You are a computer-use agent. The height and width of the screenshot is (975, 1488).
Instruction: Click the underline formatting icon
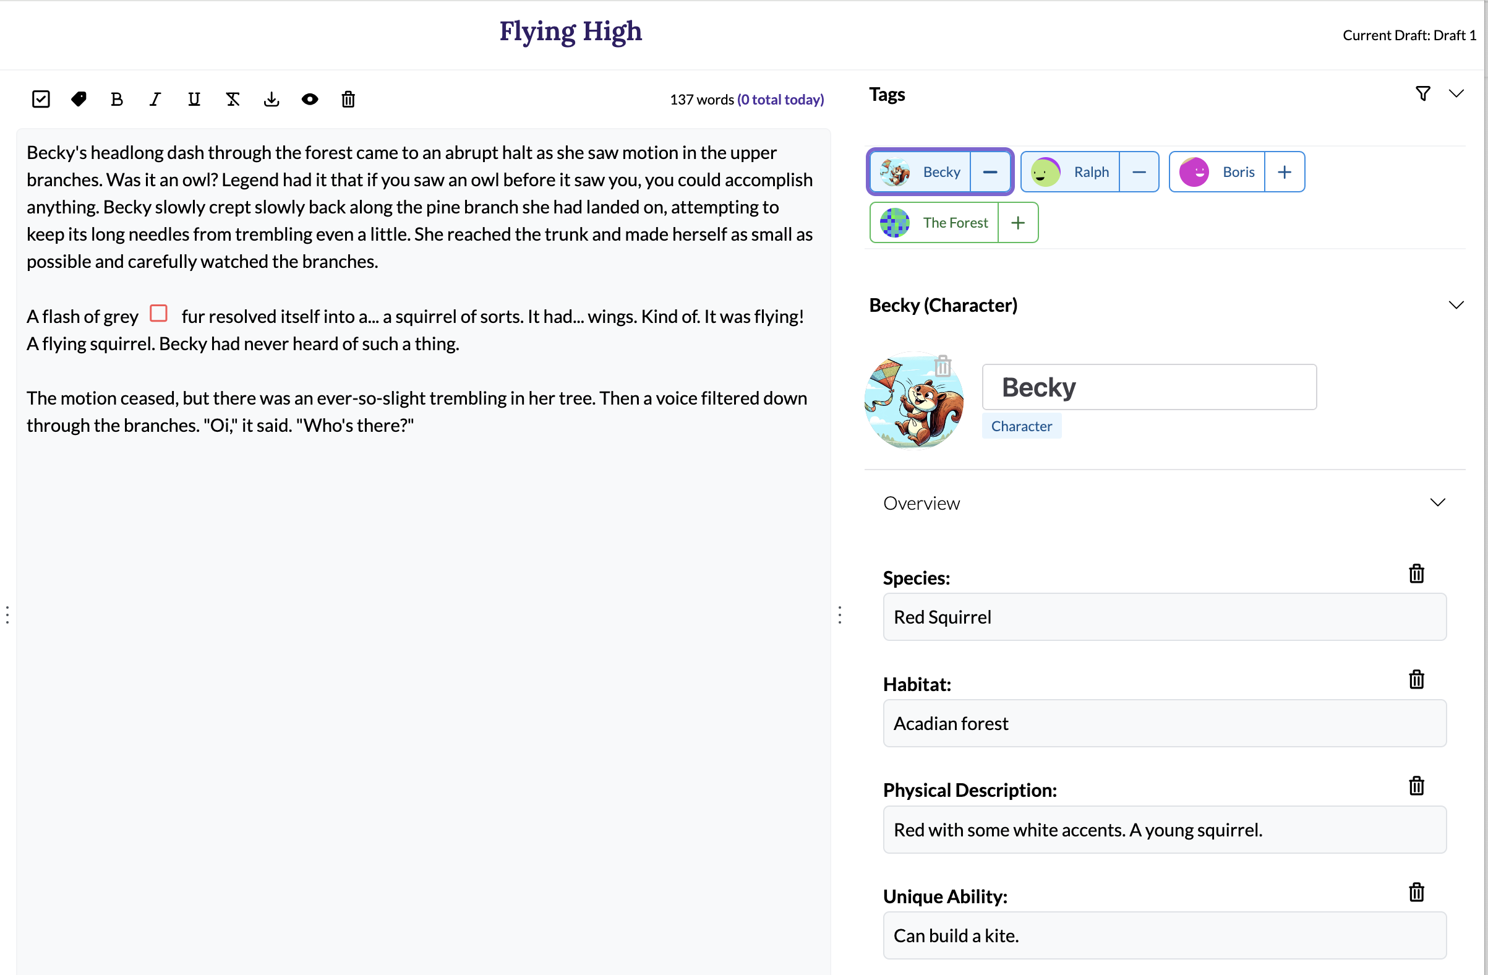pyautogui.click(x=192, y=100)
